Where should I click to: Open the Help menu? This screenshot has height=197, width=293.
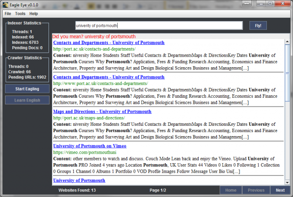tap(33, 14)
